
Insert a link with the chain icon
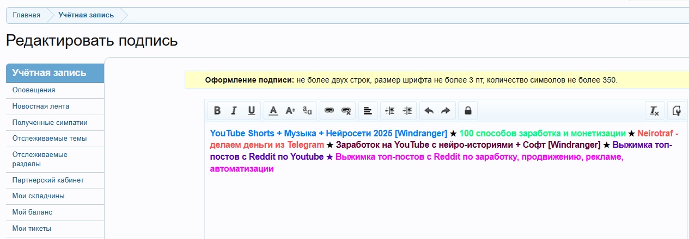(x=329, y=111)
